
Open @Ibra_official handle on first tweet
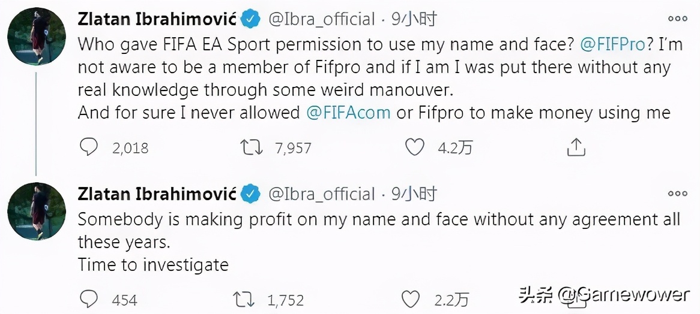click(321, 19)
